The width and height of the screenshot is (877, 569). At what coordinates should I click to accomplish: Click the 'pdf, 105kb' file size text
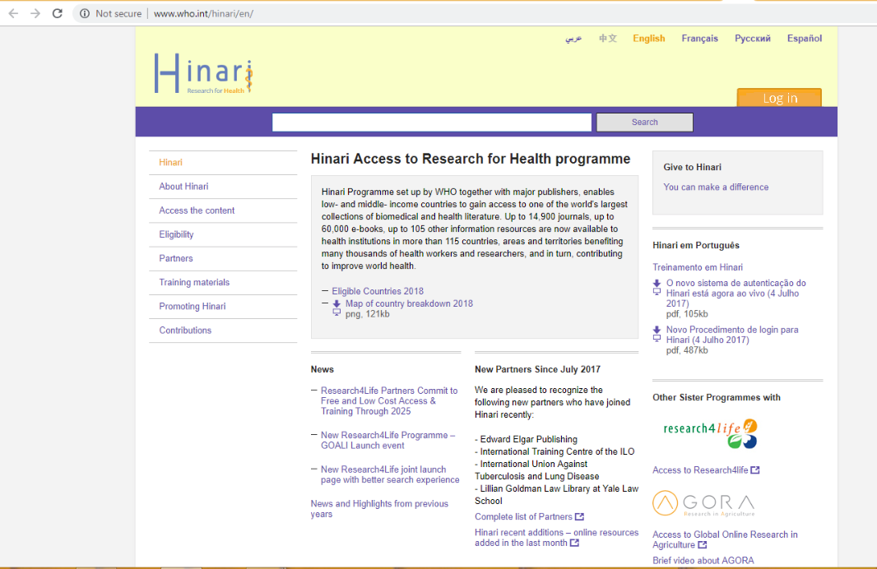(x=687, y=314)
